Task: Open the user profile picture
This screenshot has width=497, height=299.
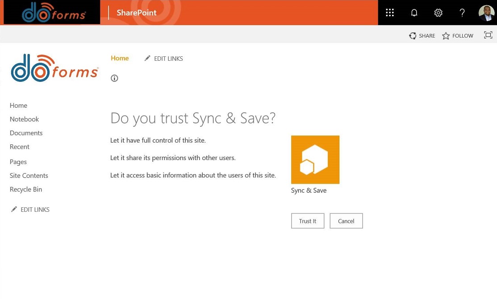Action: pos(486,13)
